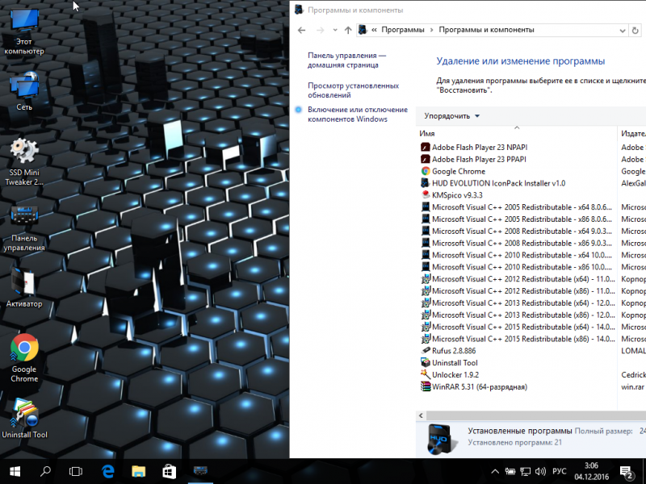Screen dimensions: 646x484
Task: Select Программы и компоненты breadcrumb
Action: point(486,30)
